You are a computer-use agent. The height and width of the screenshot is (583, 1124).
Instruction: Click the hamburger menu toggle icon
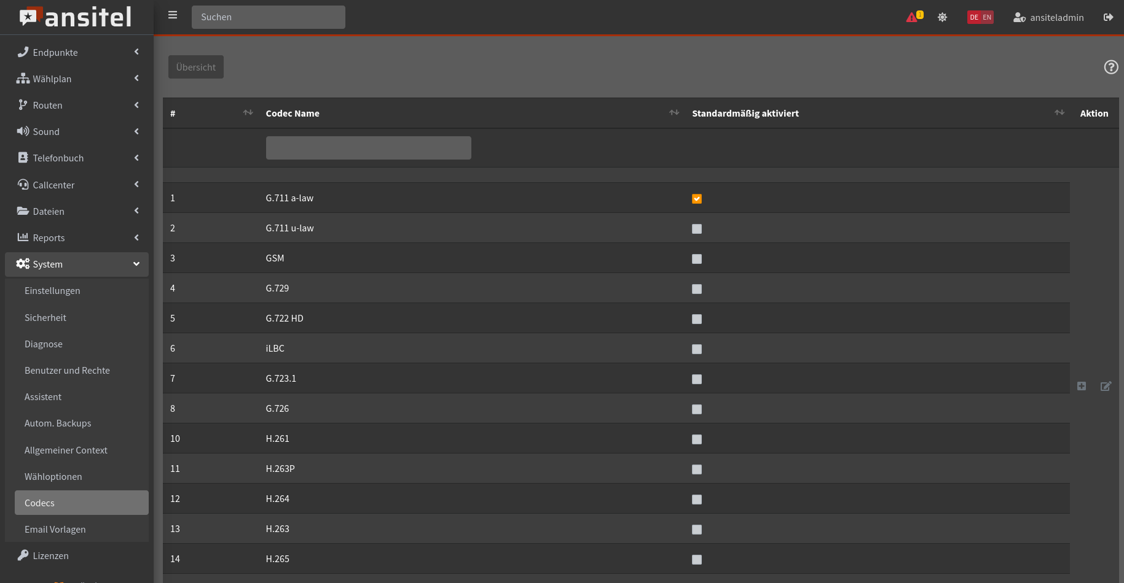pos(173,15)
